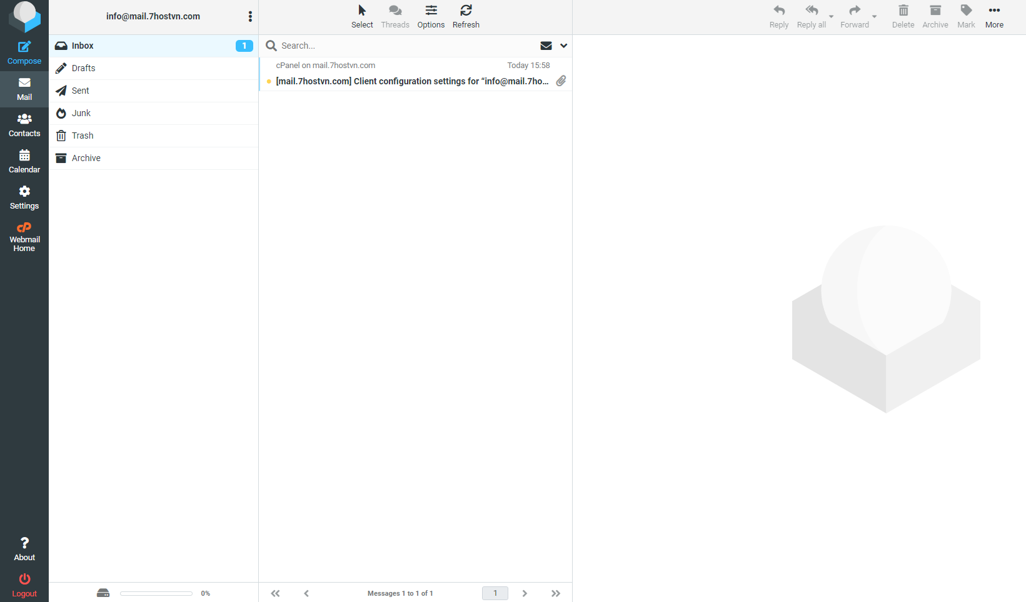Go to last page of messages

pyautogui.click(x=556, y=593)
